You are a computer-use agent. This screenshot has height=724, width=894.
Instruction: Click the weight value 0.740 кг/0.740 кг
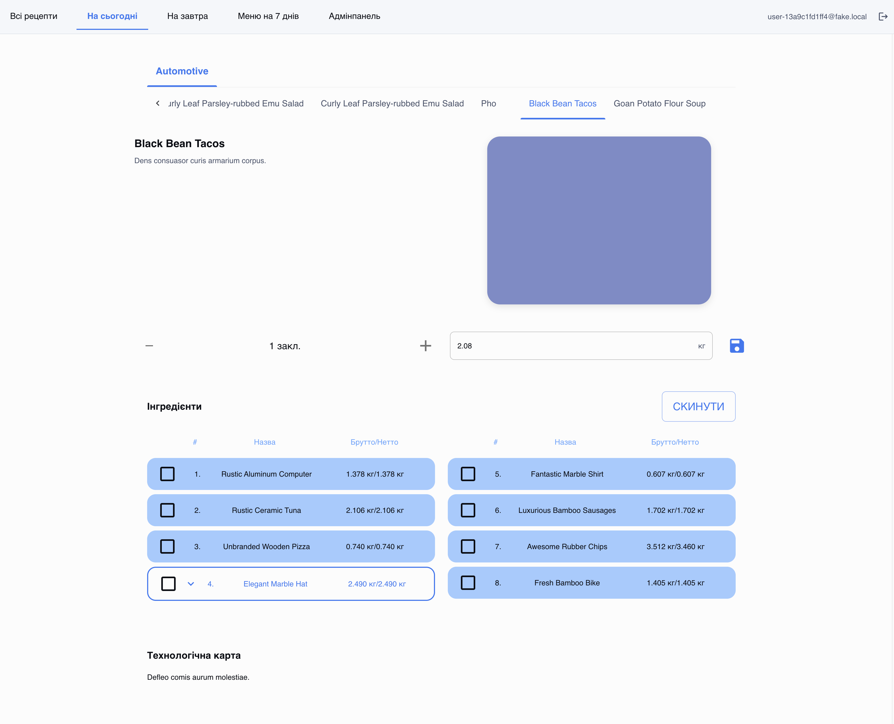[x=374, y=547]
